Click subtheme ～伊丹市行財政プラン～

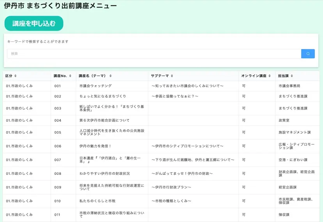point(171,187)
